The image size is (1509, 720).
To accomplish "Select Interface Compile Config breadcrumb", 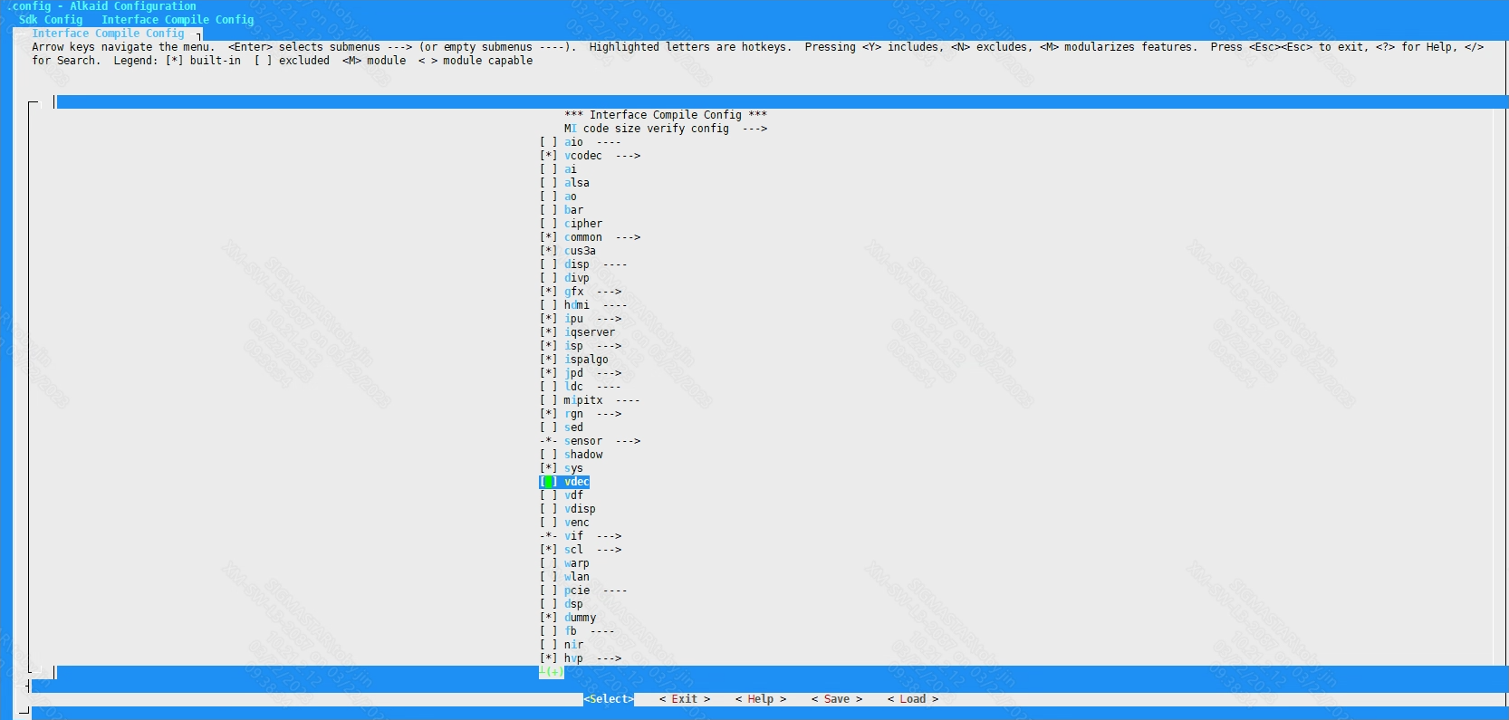I will (178, 20).
